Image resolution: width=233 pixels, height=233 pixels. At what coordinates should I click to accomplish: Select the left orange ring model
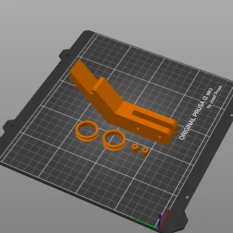click(86, 131)
